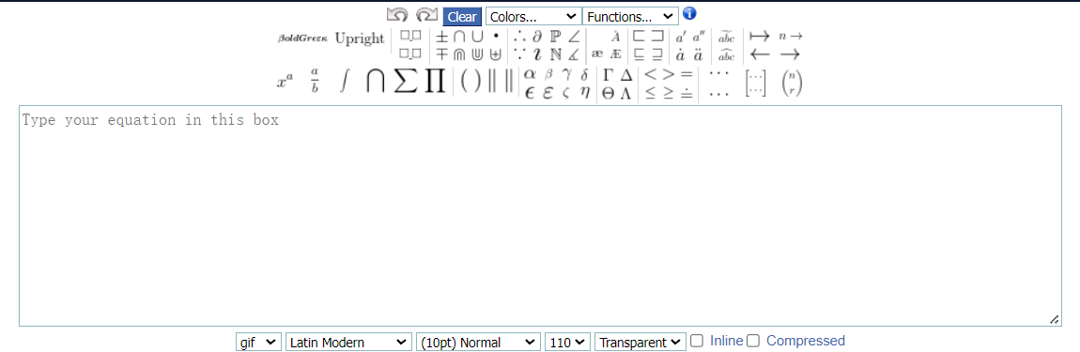The height and width of the screenshot is (352, 1080).
Task: Undo the last equation edit
Action: click(397, 15)
